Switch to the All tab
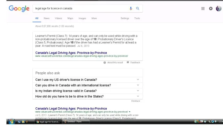The image size is (223, 139). coord(37,18)
